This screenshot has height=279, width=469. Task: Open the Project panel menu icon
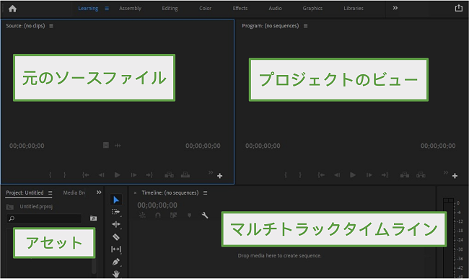51,193
